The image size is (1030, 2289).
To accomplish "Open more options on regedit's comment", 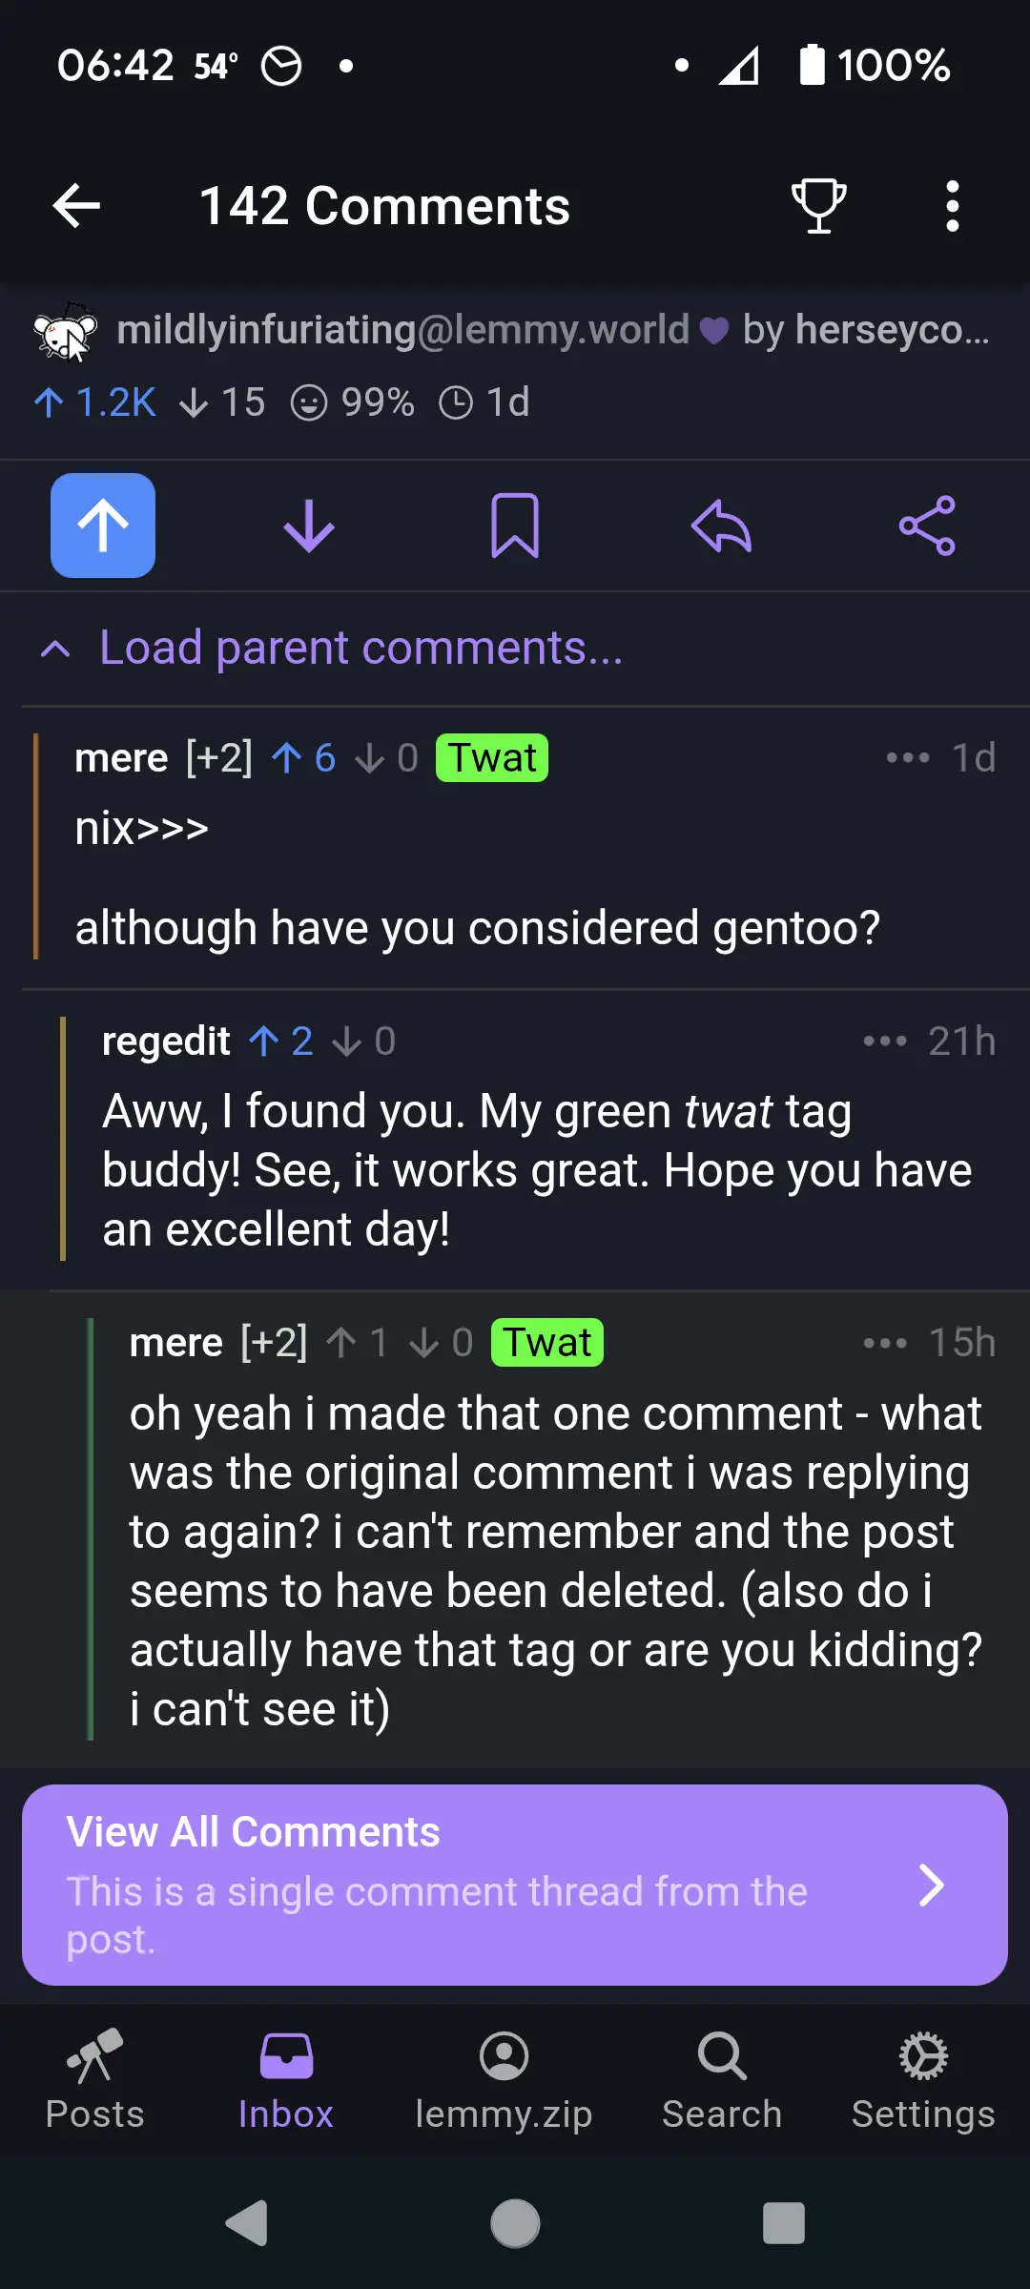I will [x=884, y=1041].
